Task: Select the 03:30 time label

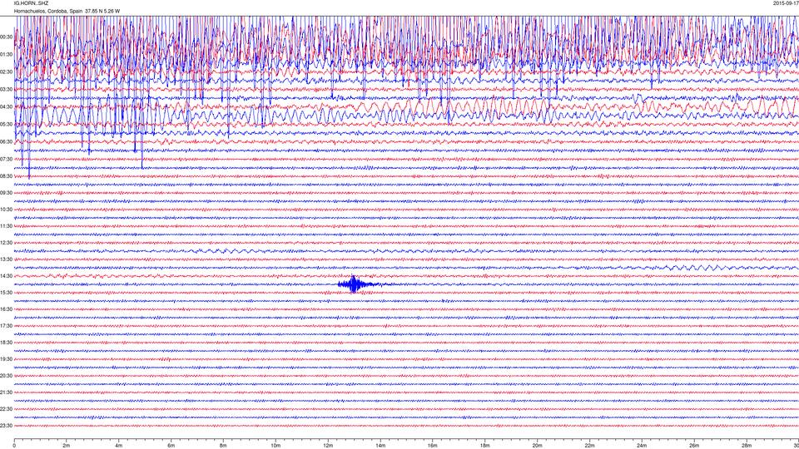Action: 6,90
